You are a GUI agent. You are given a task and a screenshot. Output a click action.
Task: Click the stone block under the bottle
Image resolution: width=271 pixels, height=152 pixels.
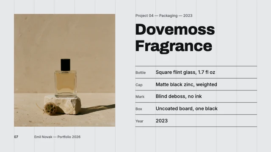point(63,105)
